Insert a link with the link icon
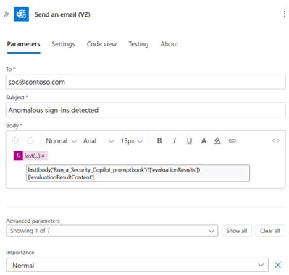289x275 pixels. [233, 140]
